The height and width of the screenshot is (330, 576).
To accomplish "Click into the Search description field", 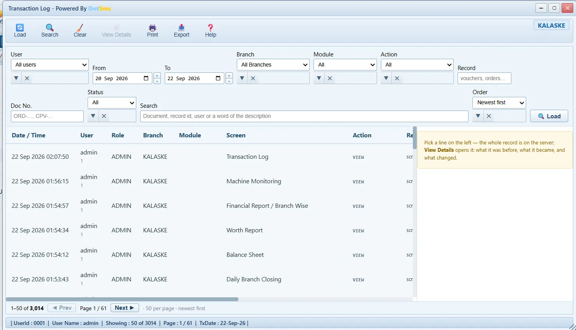I will pyautogui.click(x=304, y=116).
